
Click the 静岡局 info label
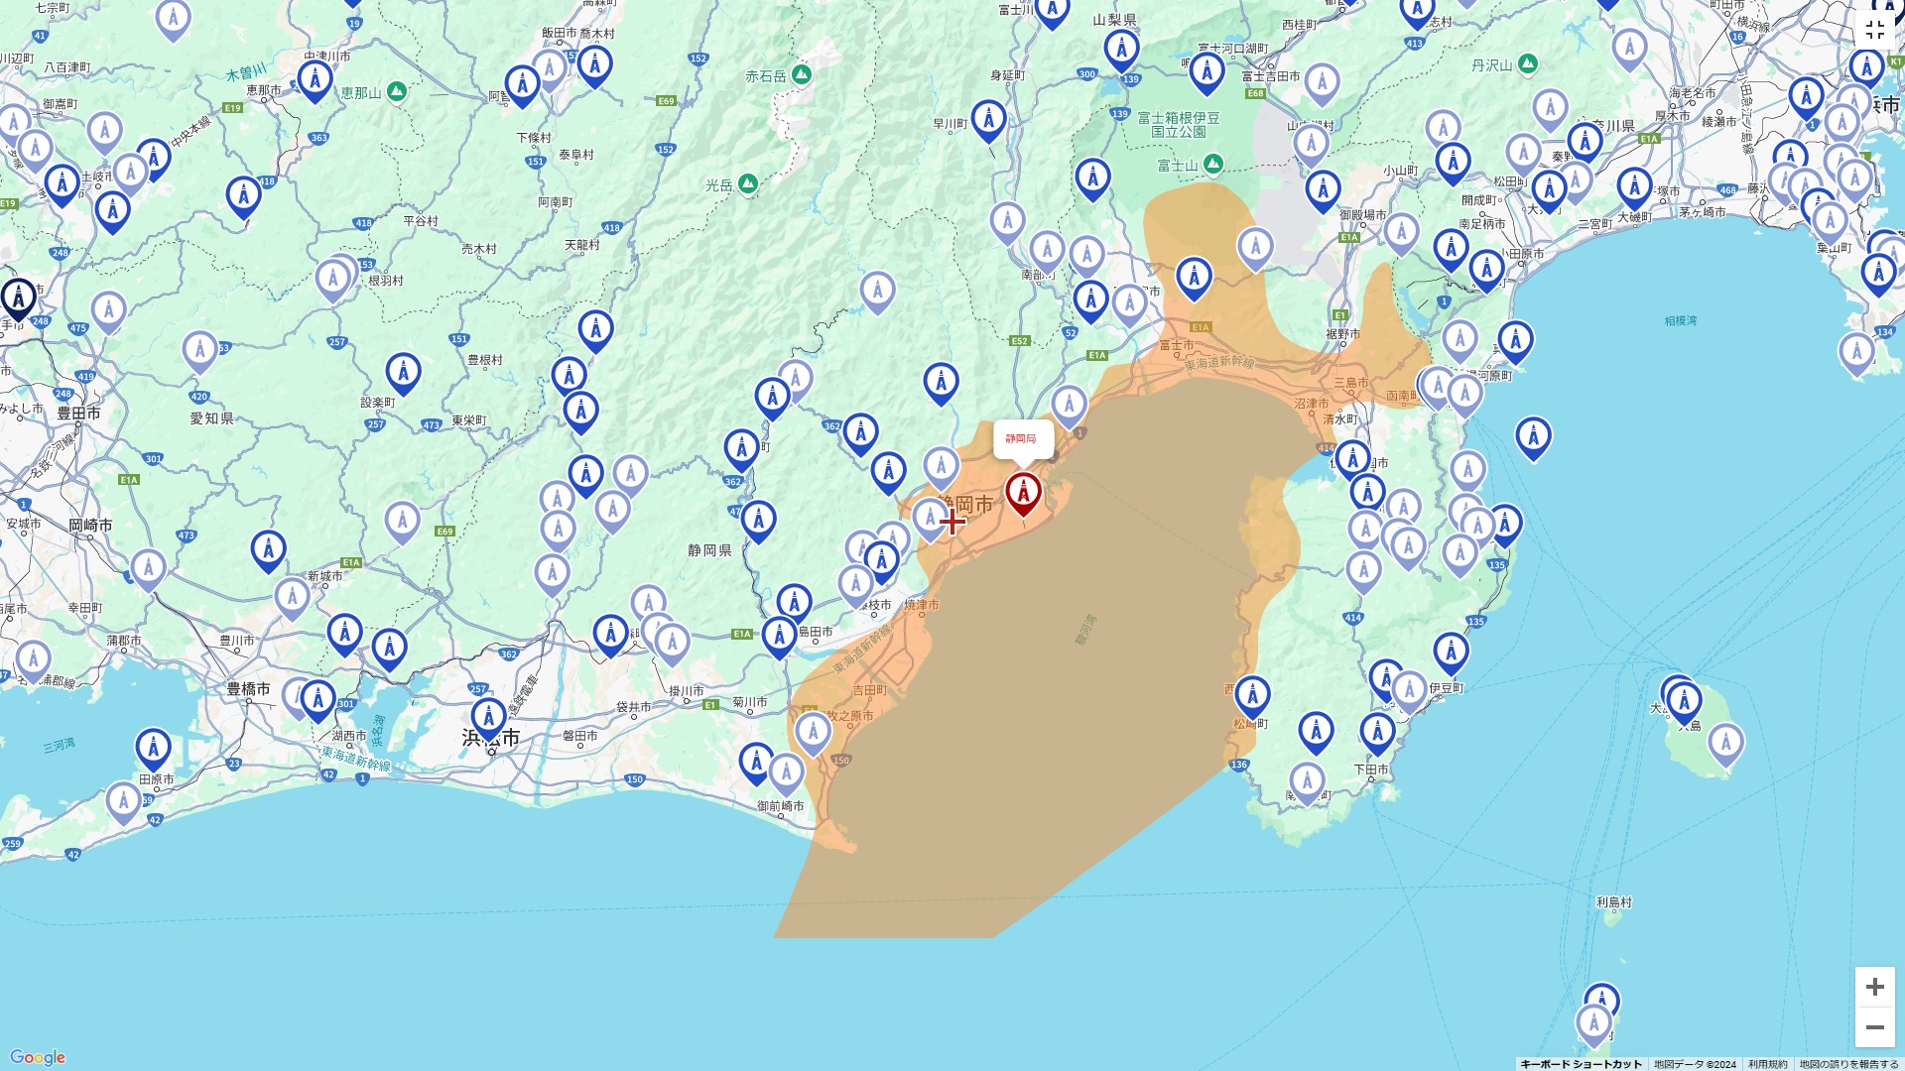pyautogui.click(x=1023, y=439)
